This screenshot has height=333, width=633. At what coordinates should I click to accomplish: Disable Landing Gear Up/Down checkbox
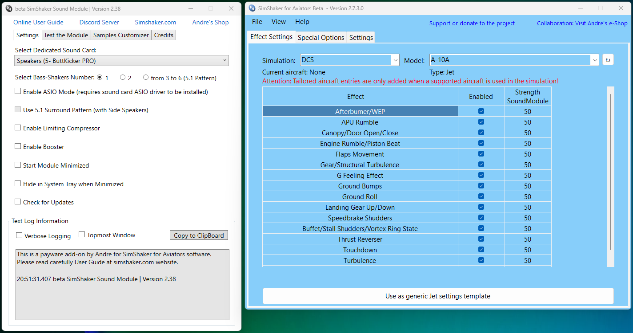pyautogui.click(x=481, y=207)
